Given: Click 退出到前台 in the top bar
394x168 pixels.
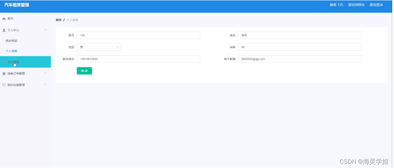Looking at the screenshot, I should tap(356, 5).
